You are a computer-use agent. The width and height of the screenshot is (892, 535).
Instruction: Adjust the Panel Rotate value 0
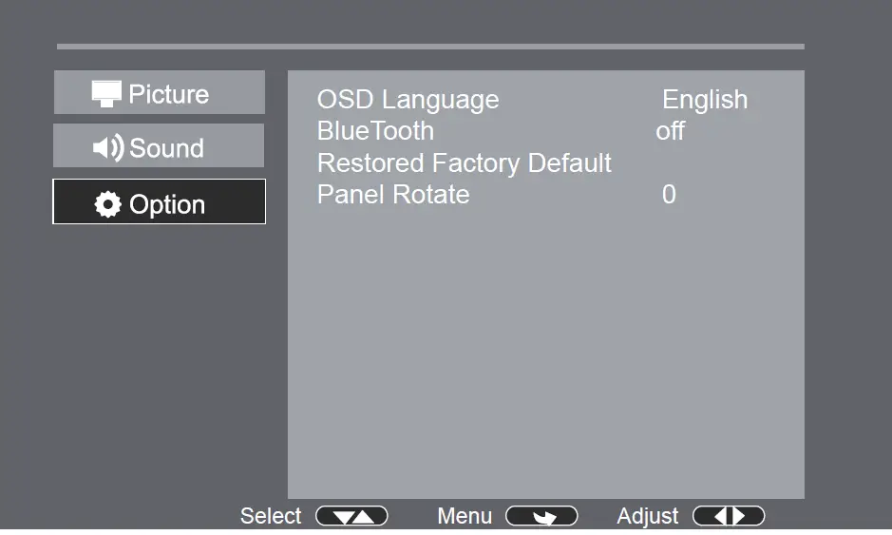tap(669, 195)
